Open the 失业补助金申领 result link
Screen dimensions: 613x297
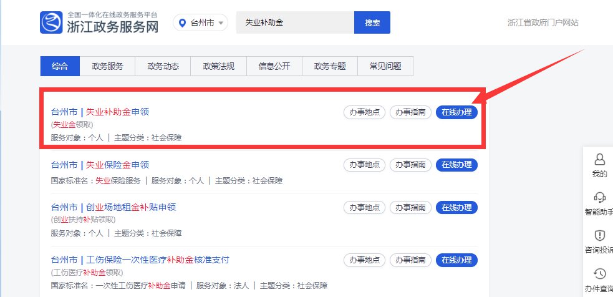pos(117,112)
